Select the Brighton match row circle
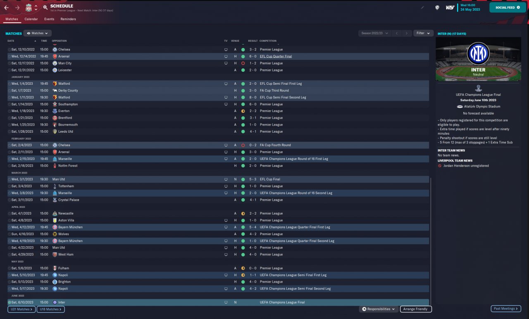 tap(10, 282)
